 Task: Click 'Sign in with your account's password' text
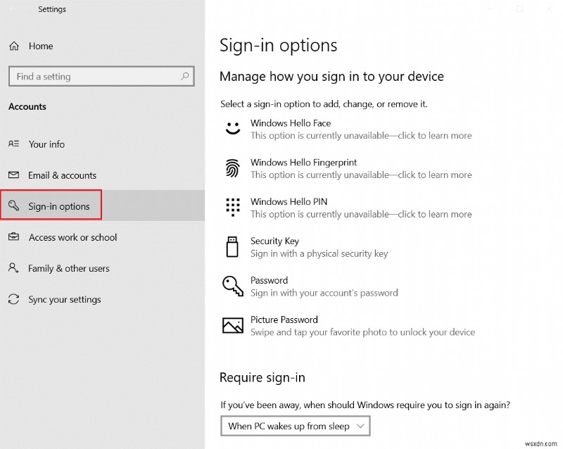[324, 293]
